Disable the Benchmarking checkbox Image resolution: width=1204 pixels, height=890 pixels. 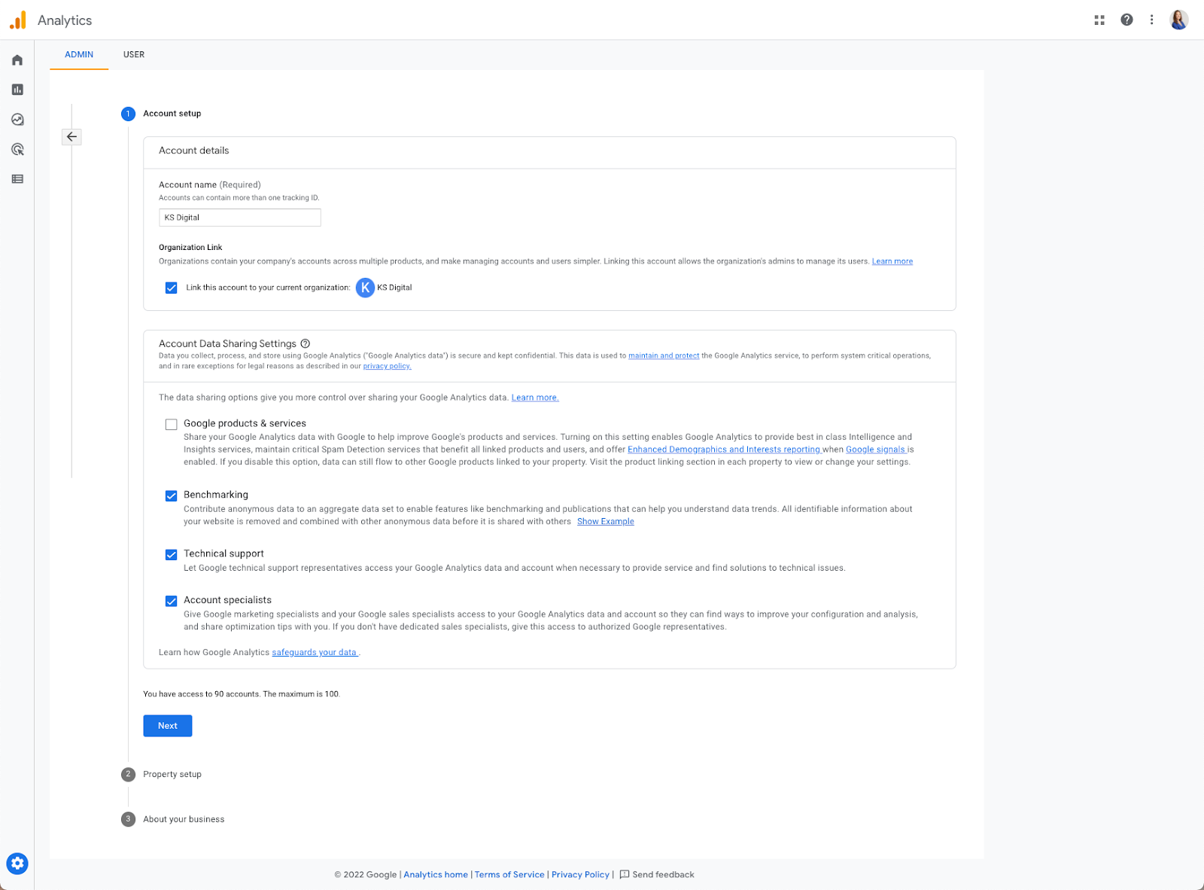click(x=172, y=495)
